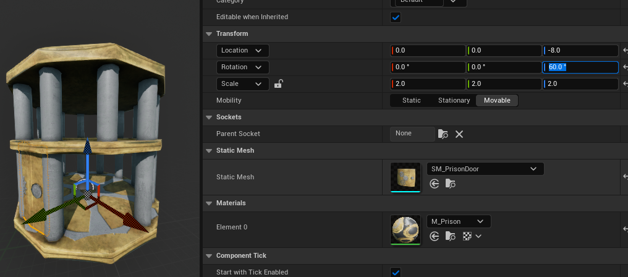Select the prison door mesh in viewport
Screen dimensions: 628x277
[32, 192]
